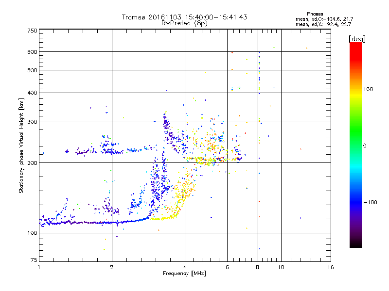This screenshot has height=291, width=389.
Task: Click the '16' x-axis tick label
Action: 331,267
